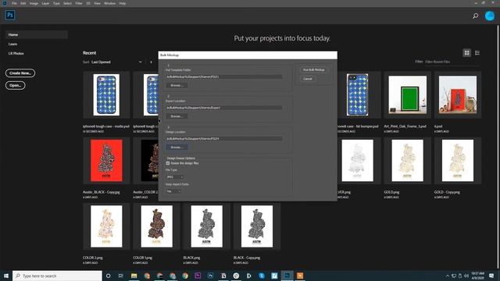Viewport: 500px width, 281px height.
Task: Open the Keep Aspect Ratio dropdown
Action: 173,191
